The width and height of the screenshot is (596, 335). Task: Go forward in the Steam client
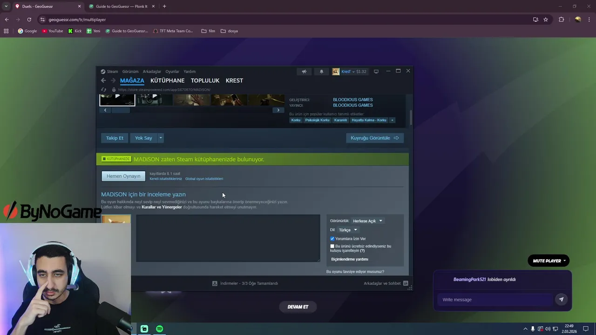tap(113, 80)
